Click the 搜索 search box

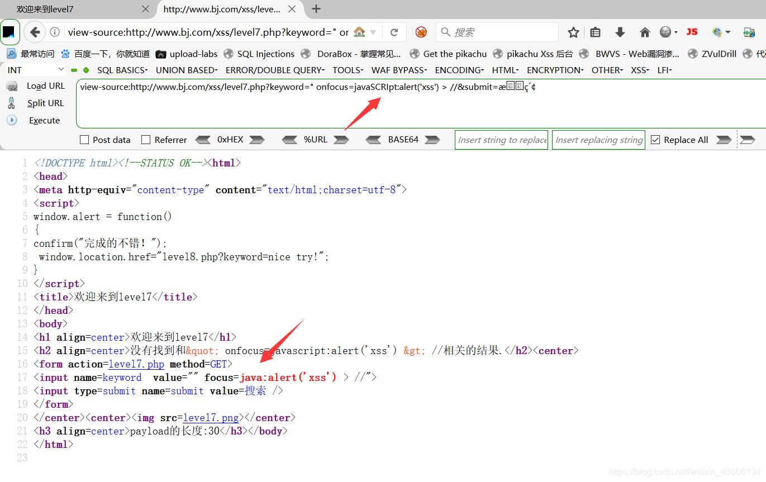[x=497, y=32]
